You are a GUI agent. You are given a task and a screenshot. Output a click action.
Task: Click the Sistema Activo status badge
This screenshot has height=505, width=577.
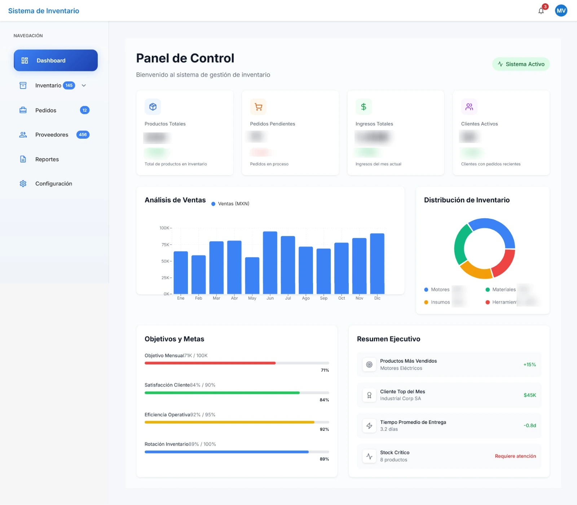[x=521, y=64]
